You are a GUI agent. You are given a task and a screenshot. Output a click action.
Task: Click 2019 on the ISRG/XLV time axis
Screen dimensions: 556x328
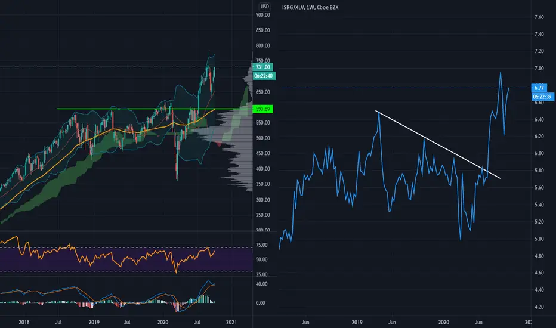click(357, 322)
